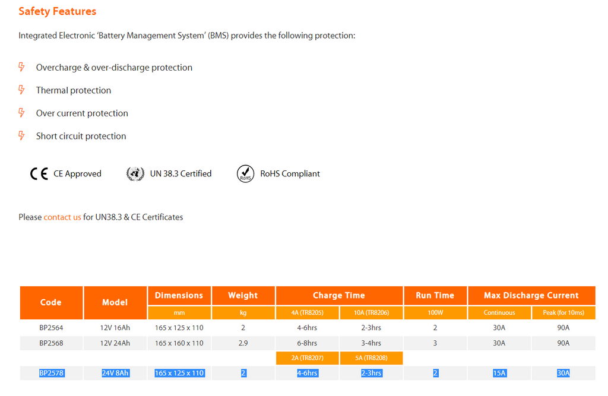This screenshot has height=396, width=608.
Task: Click the RoHS Compliant checkmark icon
Action: click(x=245, y=174)
